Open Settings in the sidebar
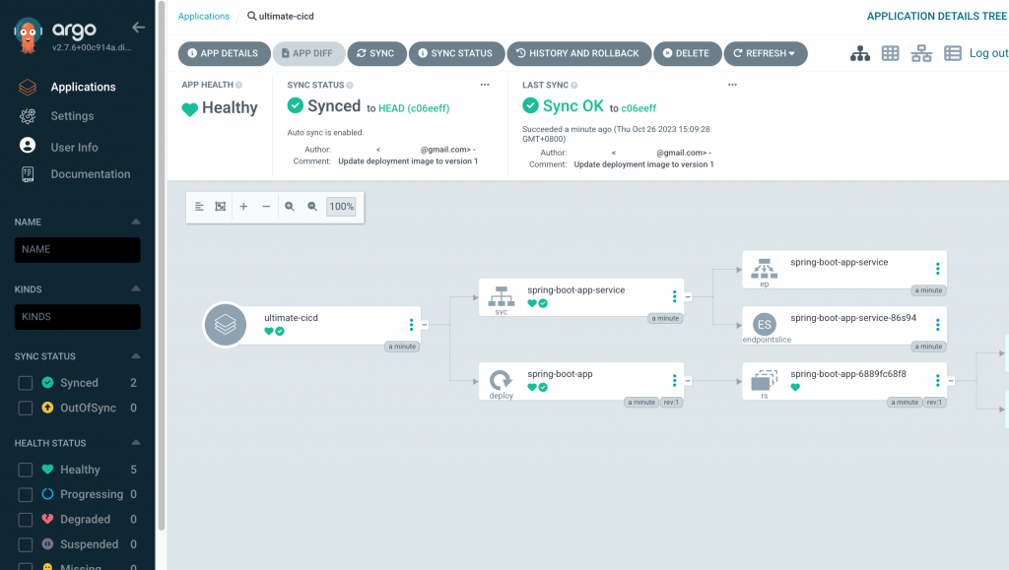 (72, 115)
